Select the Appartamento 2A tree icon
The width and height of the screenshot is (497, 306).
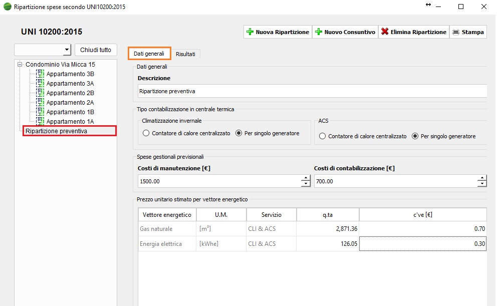[x=40, y=103]
